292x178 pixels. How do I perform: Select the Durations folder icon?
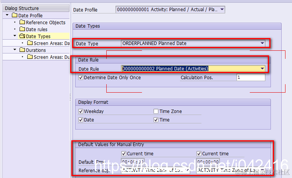coord(22,50)
